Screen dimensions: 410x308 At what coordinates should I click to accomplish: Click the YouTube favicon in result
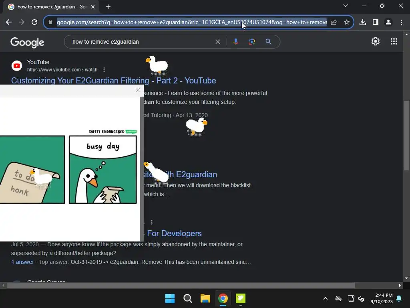pyautogui.click(x=17, y=66)
